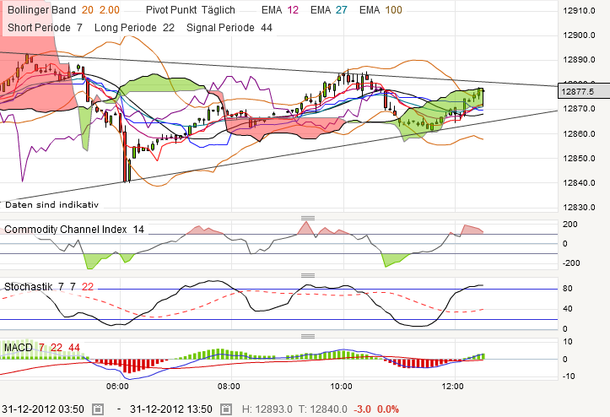Click the percent change 0.0%
This screenshot has height=417, width=610.
[x=388, y=409]
